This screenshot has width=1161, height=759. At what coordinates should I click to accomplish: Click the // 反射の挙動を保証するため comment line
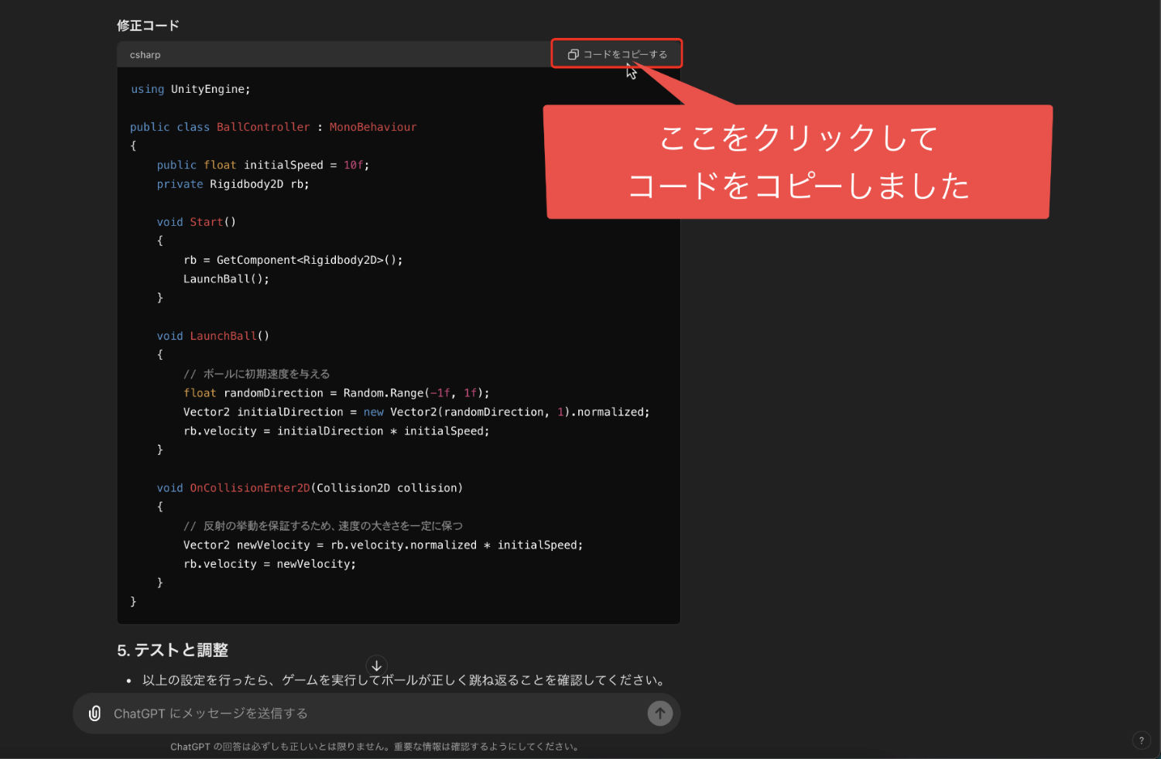[x=323, y=526]
